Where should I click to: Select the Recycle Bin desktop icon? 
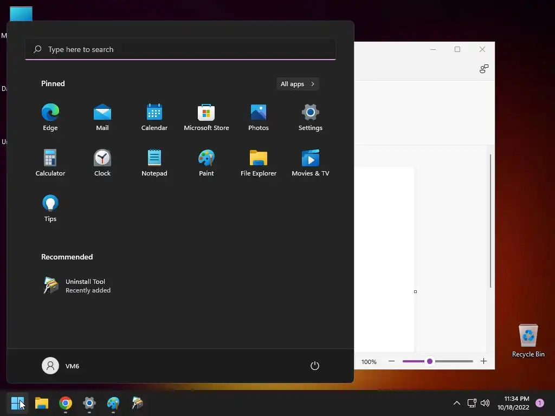tap(528, 341)
